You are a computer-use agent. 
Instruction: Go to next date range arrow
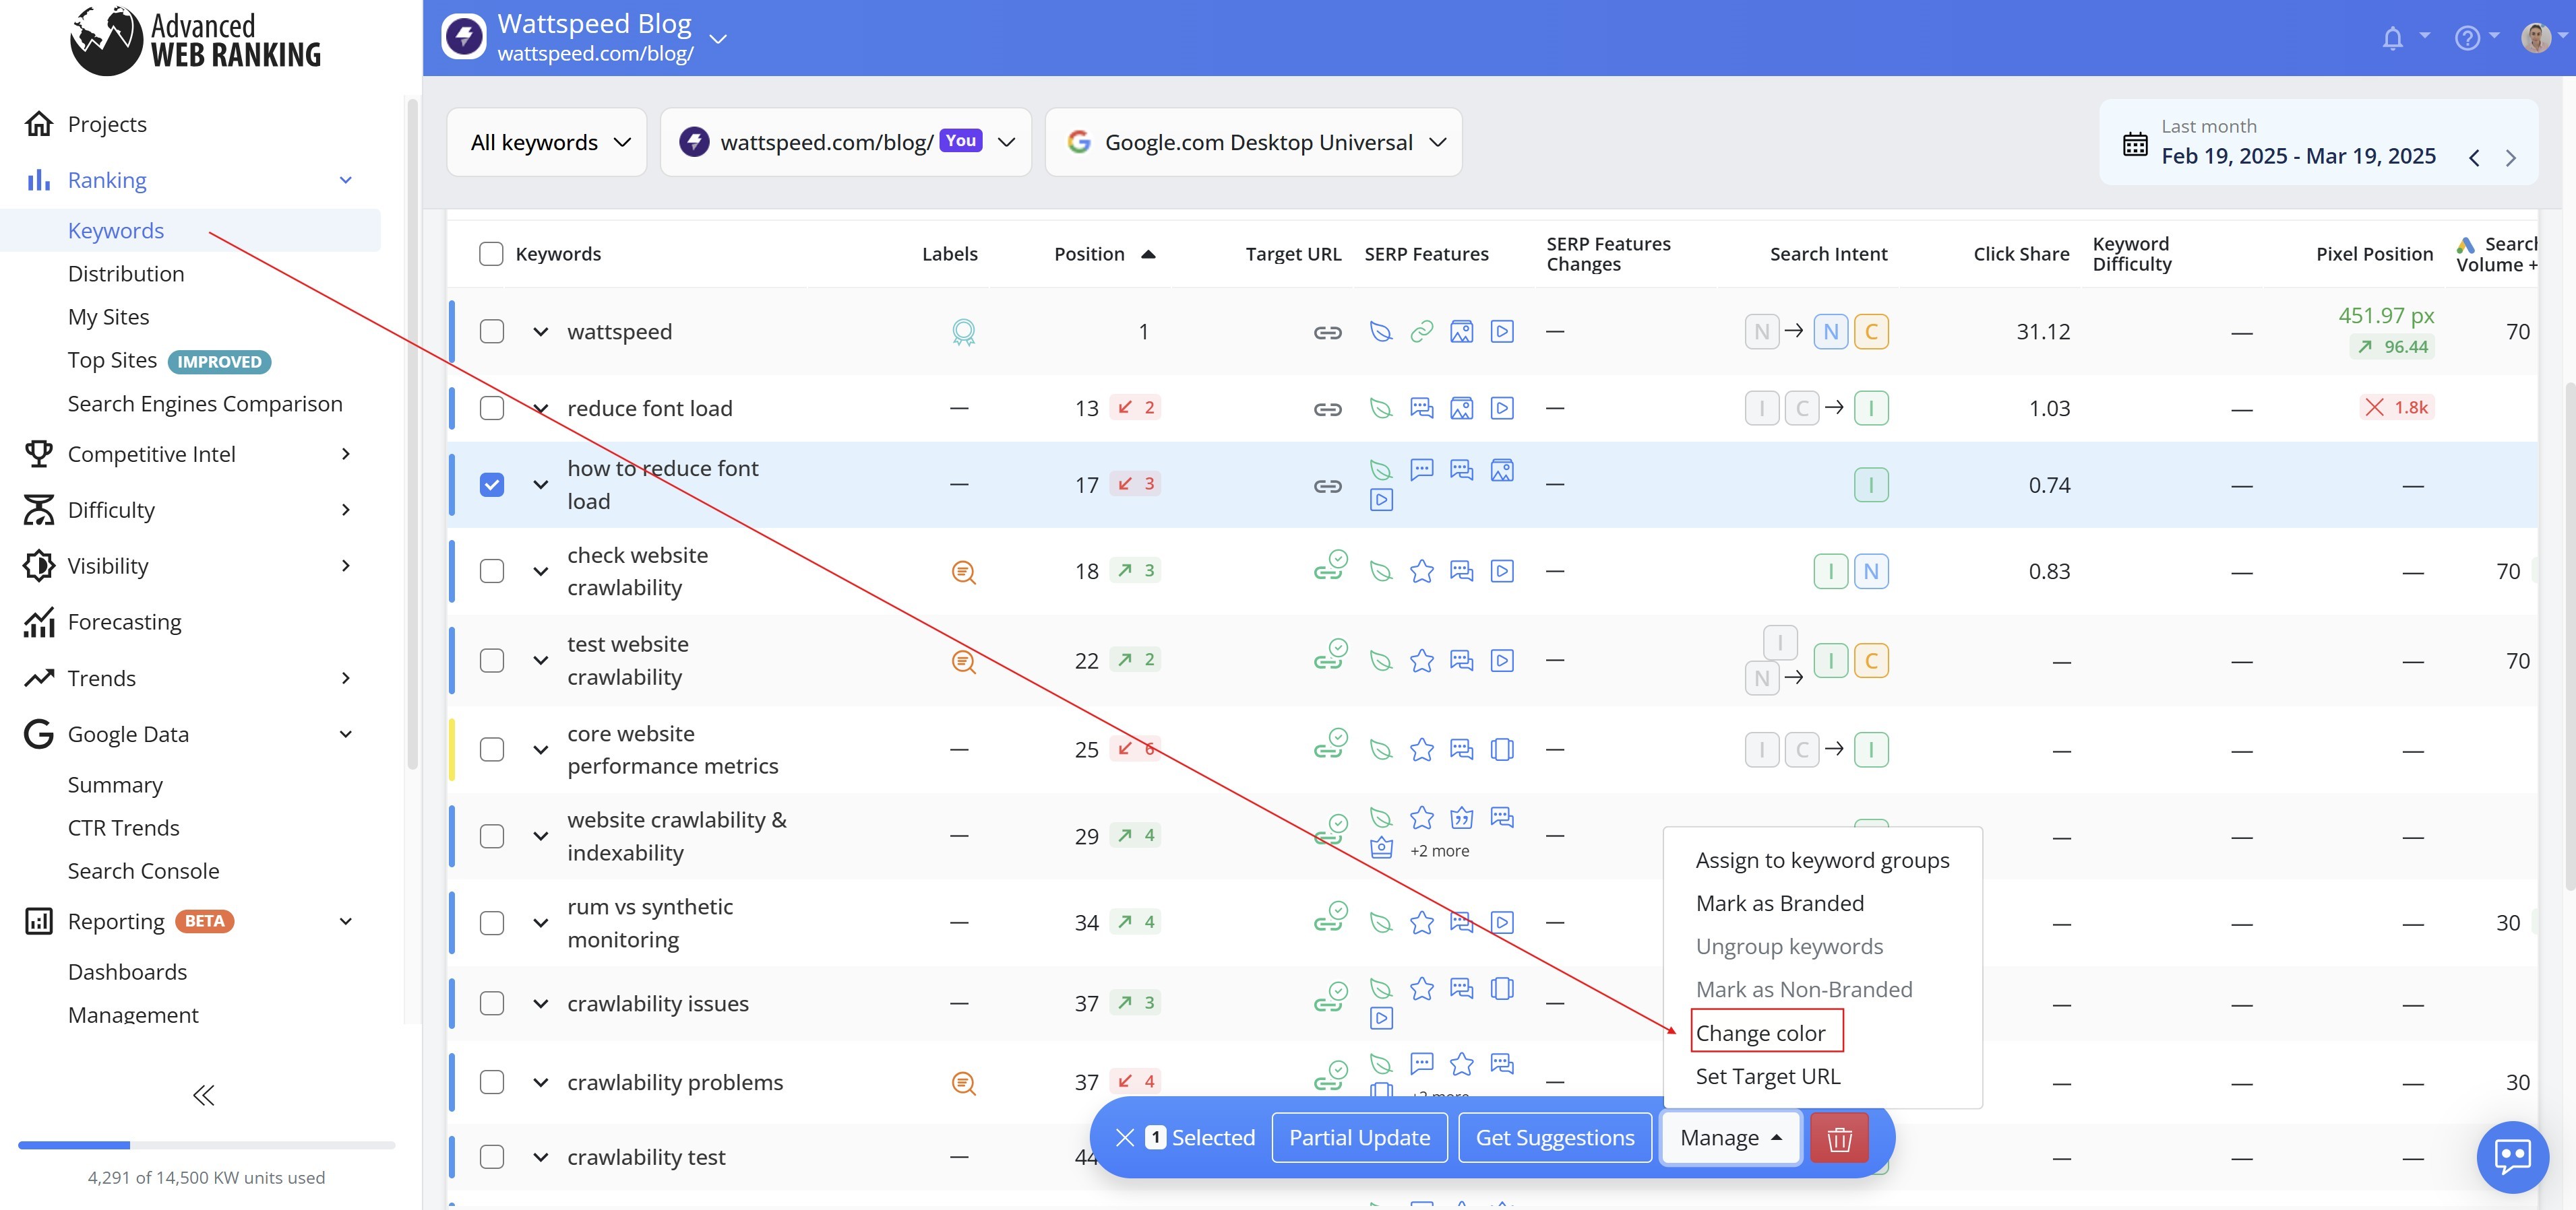pos(2510,157)
